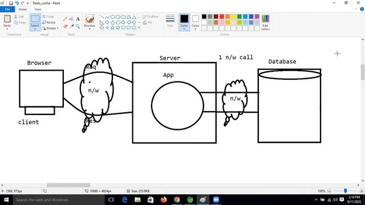The width and height of the screenshot is (365, 205).
Task: Collapse the ribbon with the chevron
Action: pyautogui.click(x=356, y=9)
